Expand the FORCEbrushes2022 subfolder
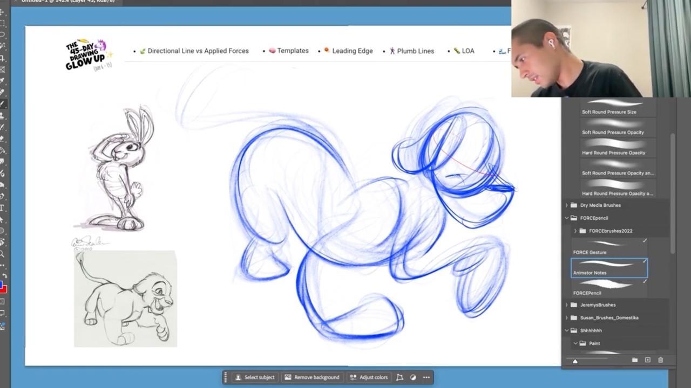The image size is (691, 388). [x=575, y=231]
